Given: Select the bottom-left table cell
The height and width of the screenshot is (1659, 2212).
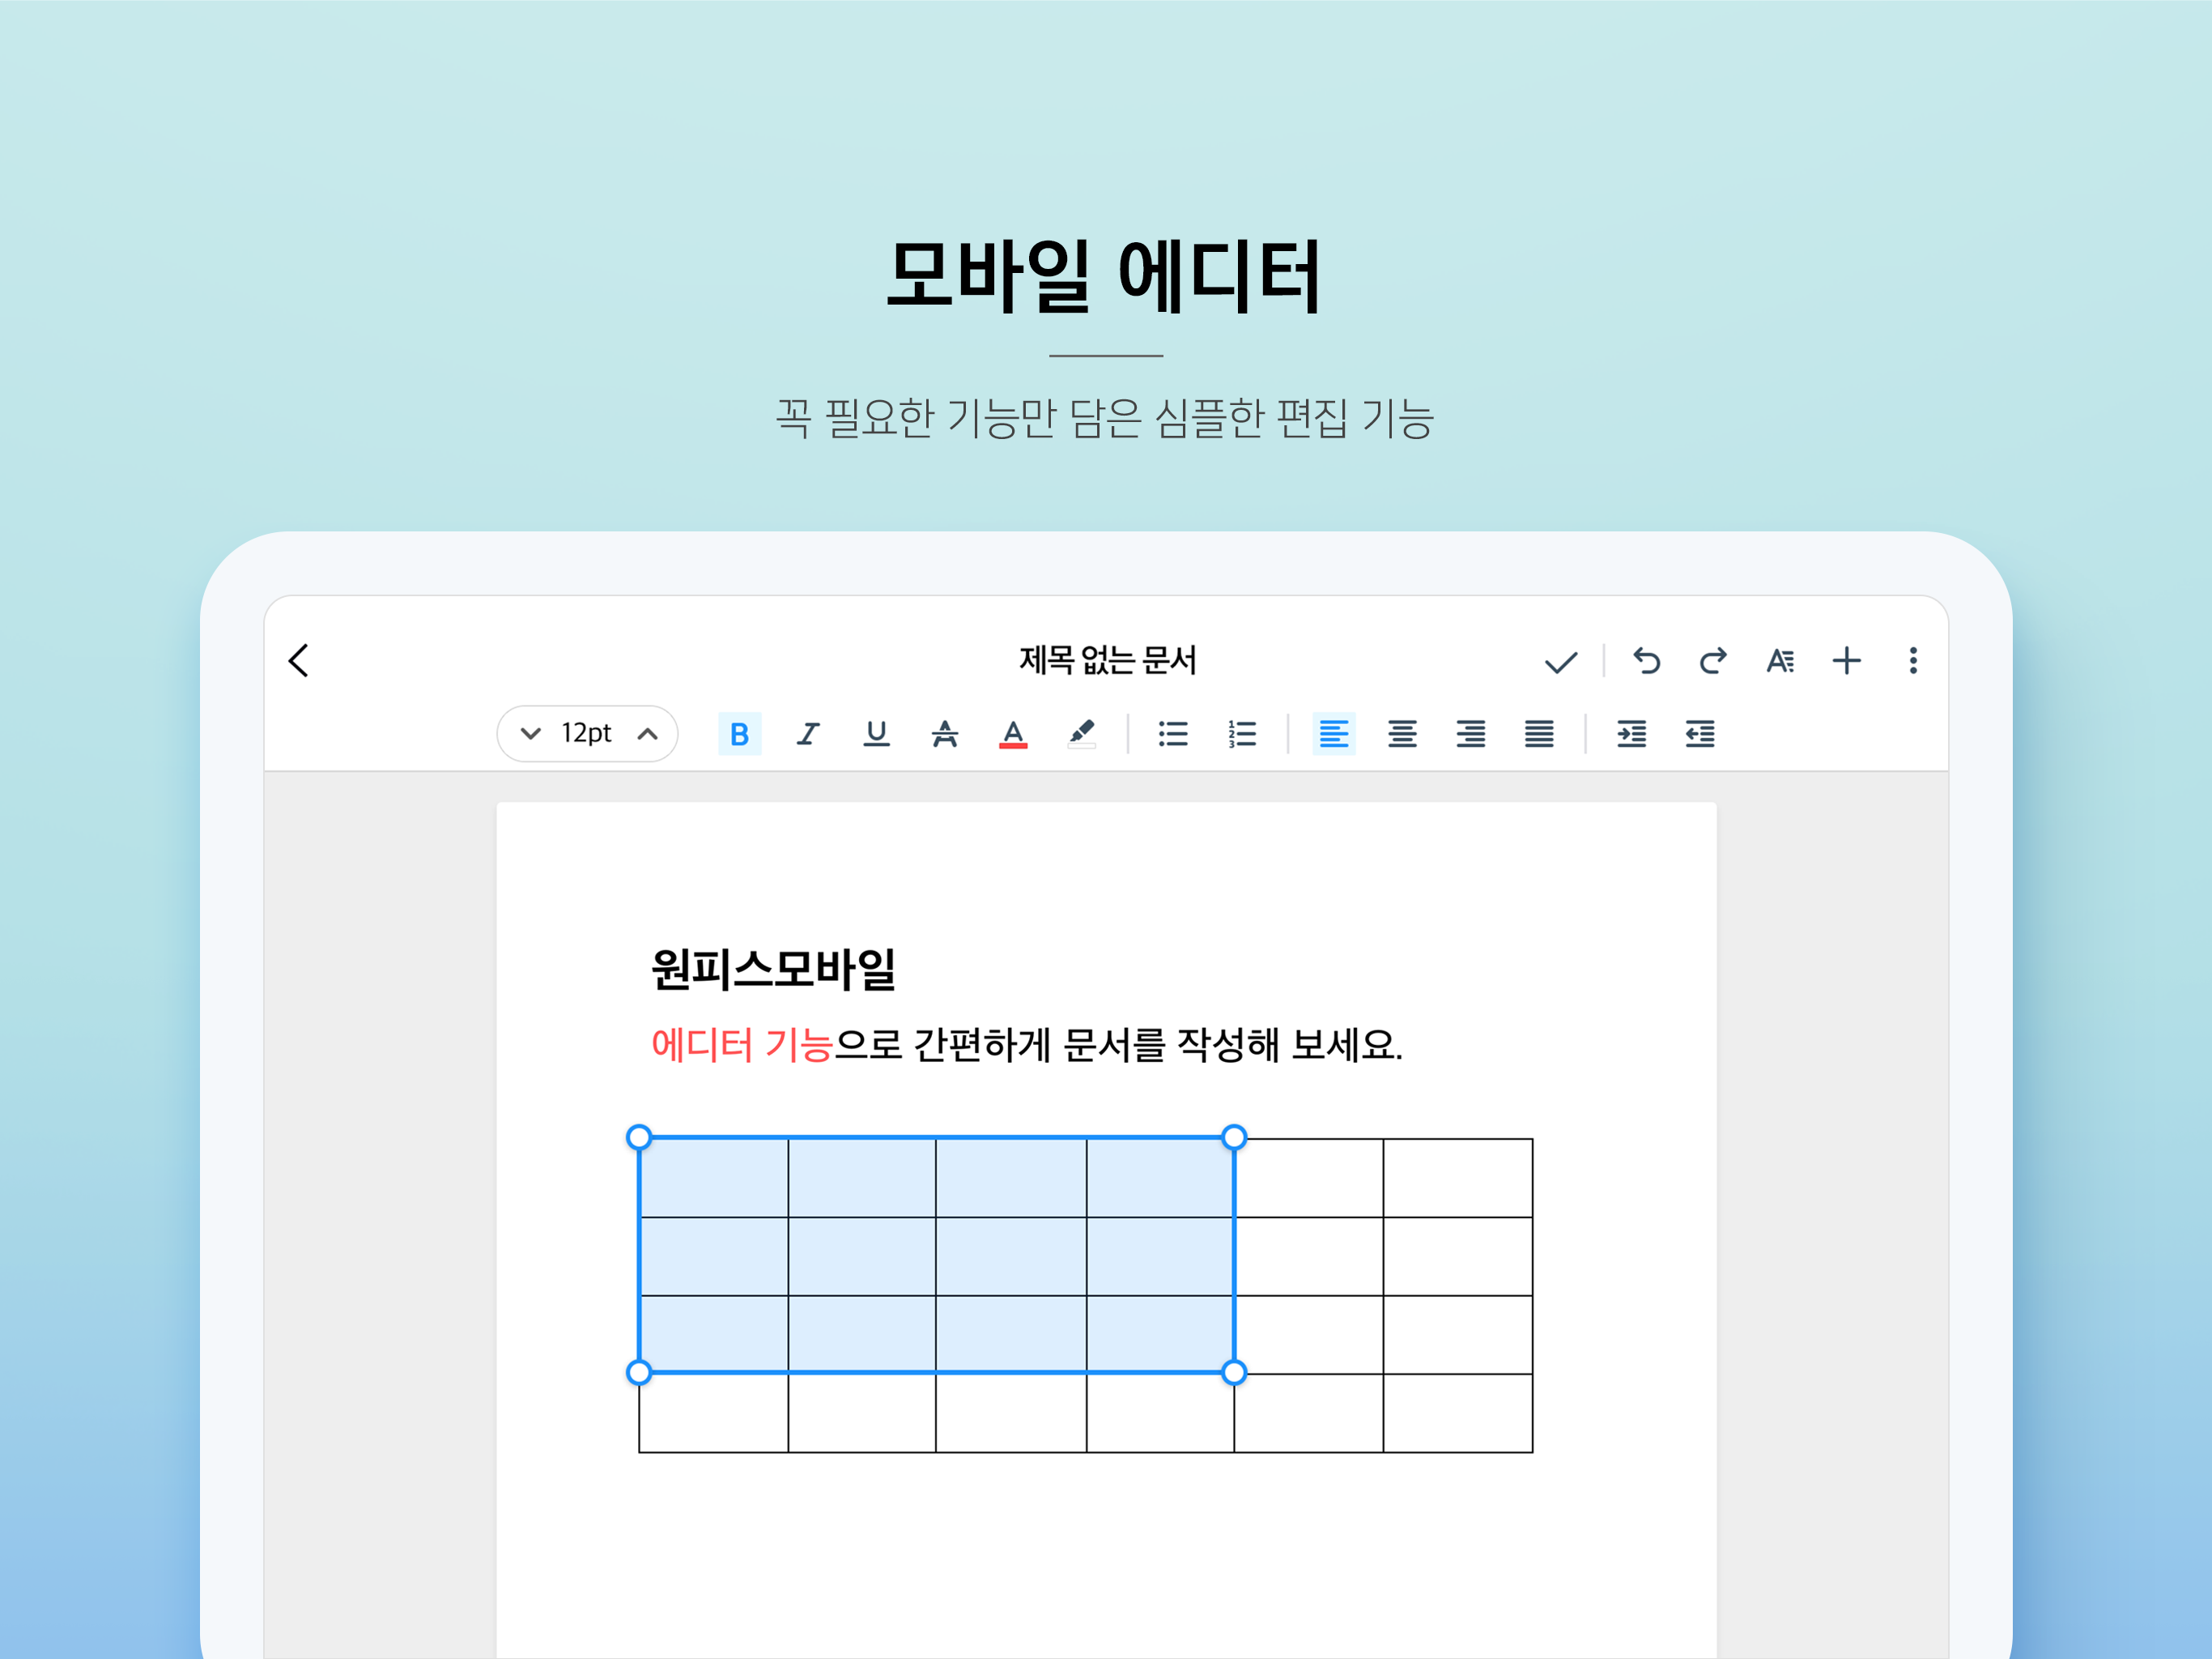Looking at the screenshot, I should pos(713,1413).
